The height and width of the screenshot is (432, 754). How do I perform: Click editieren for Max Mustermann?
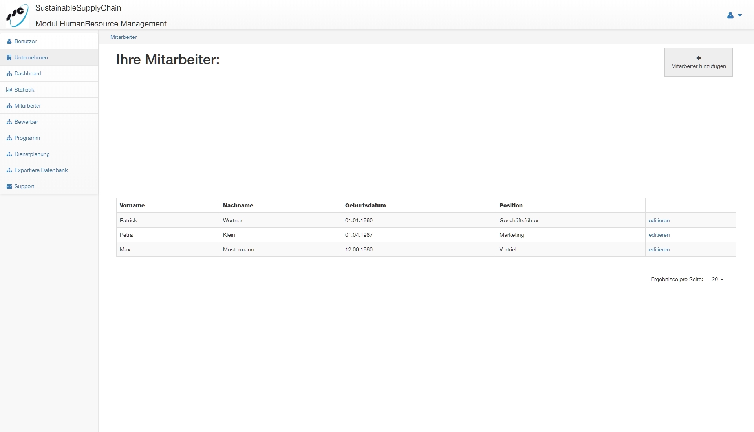click(x=659, y=249)
